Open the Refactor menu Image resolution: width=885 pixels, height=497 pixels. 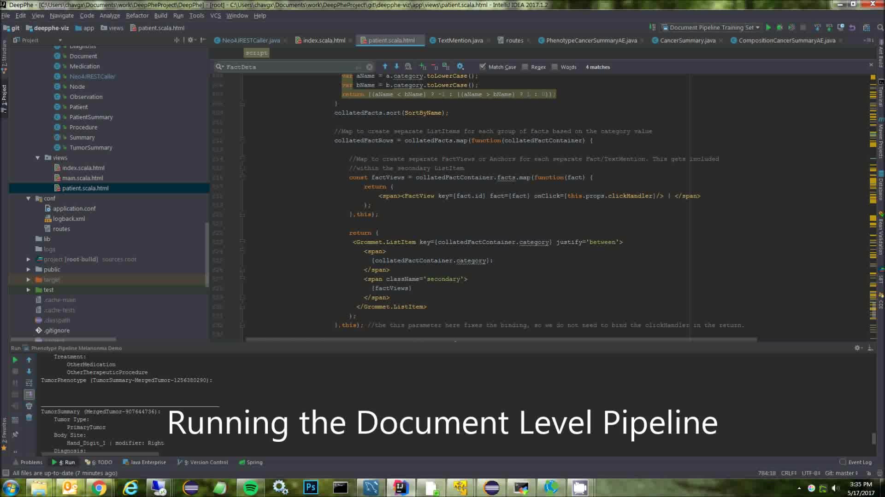coord(137,15)
